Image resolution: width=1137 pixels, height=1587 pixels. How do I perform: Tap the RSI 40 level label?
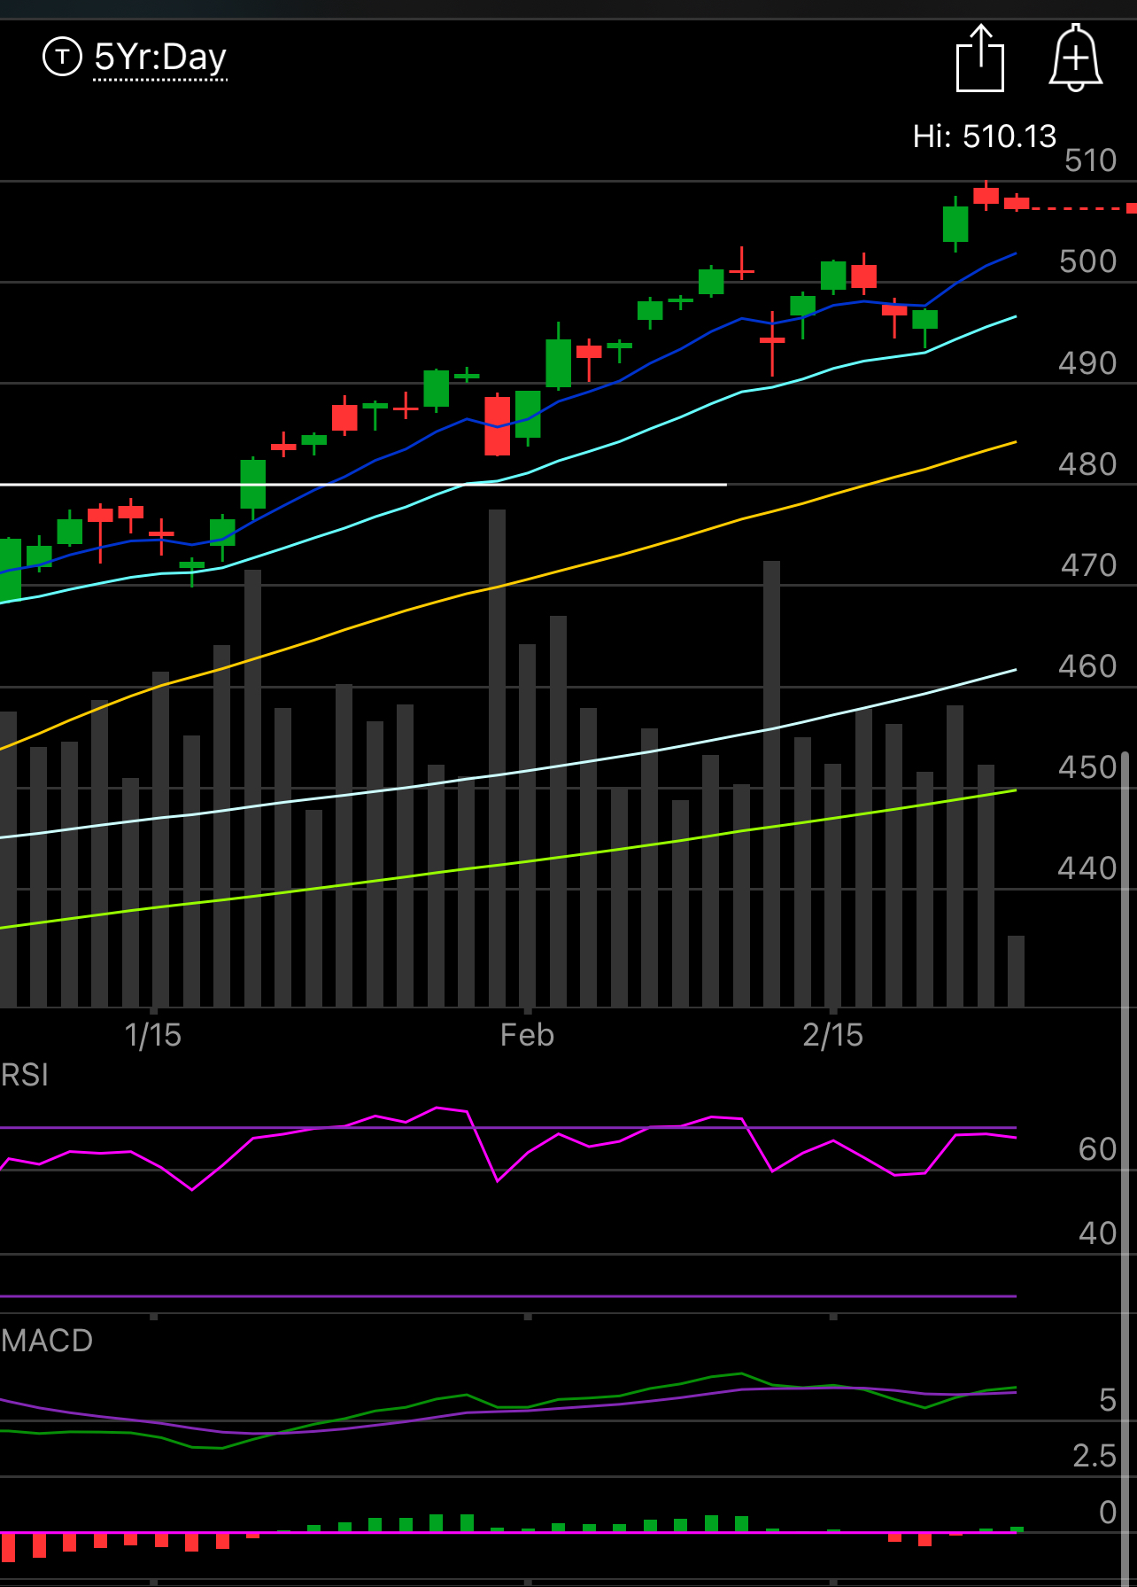click(x=1098, y=1233)
